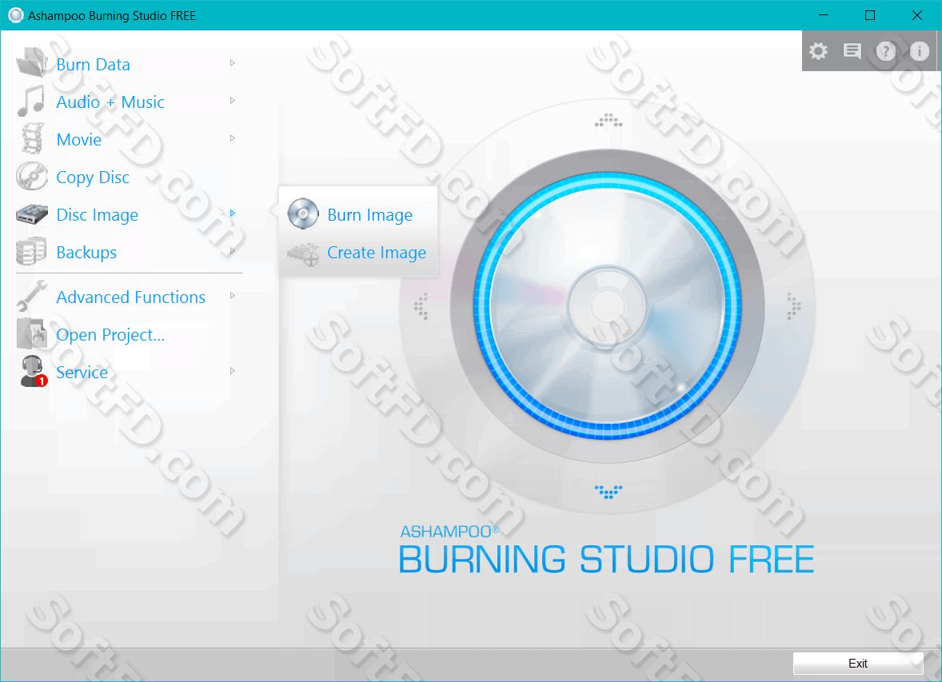The image size is (942, 682).
Task: Click the Ashampoo app icon in title bar
Action: click(16, 15)
